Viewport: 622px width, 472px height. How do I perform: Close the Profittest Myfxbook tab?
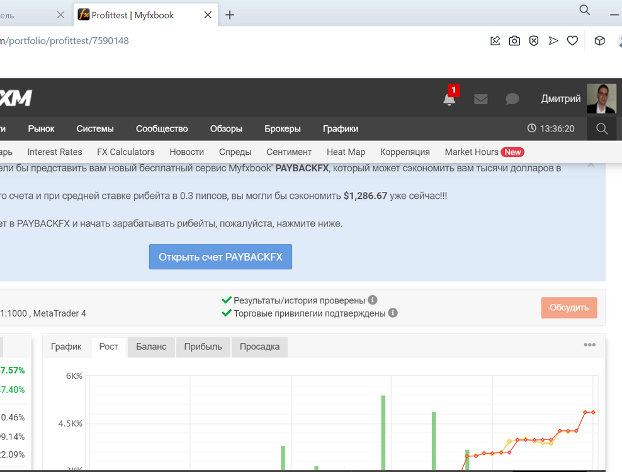point(208,15)
